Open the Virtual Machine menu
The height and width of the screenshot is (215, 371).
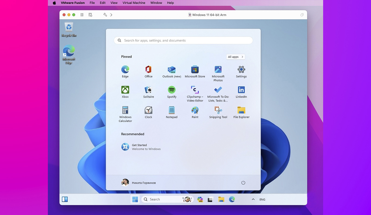pyautogui.click(x=134, y=3)
